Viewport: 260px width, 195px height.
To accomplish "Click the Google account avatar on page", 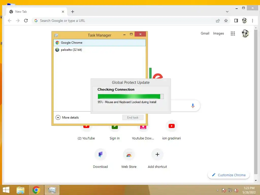I will tap(245, 34).
